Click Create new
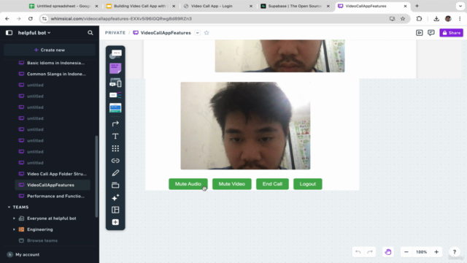The width and height of the screenshot is (467, 263). [50, 50]
